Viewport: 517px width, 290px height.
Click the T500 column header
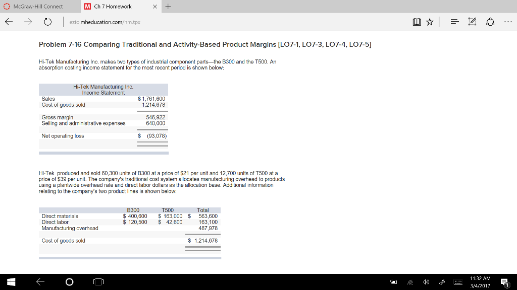click(168, 210)
